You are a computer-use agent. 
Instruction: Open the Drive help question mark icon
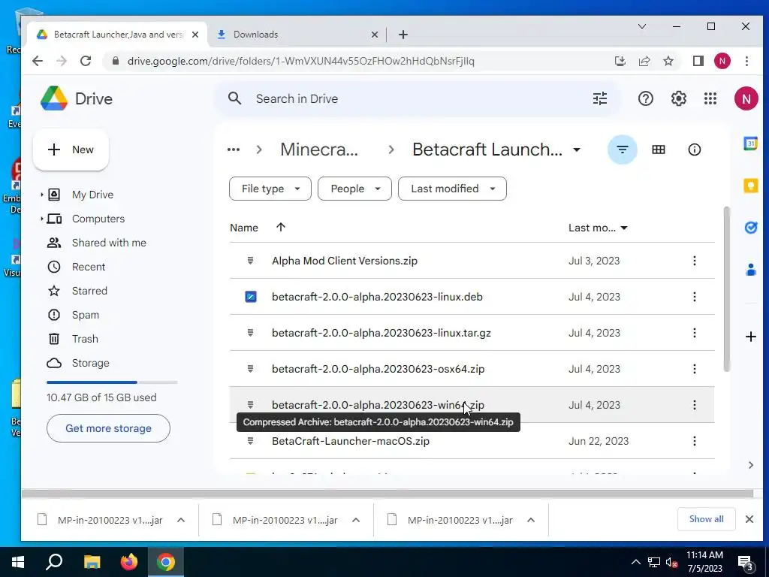click(x=645, y=98)
